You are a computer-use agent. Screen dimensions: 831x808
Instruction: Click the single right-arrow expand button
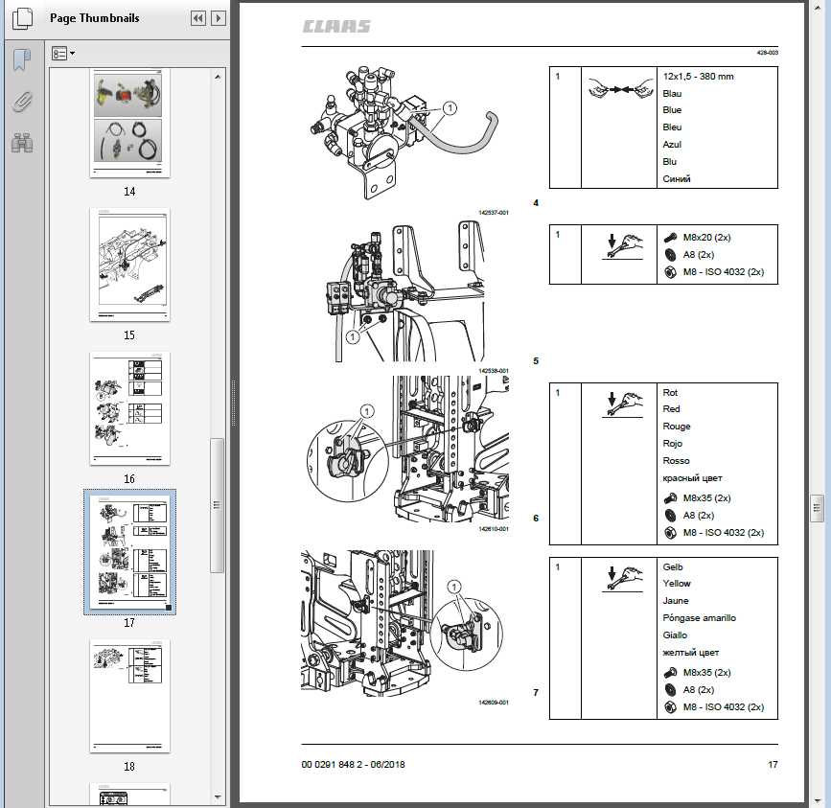(219, 18)
